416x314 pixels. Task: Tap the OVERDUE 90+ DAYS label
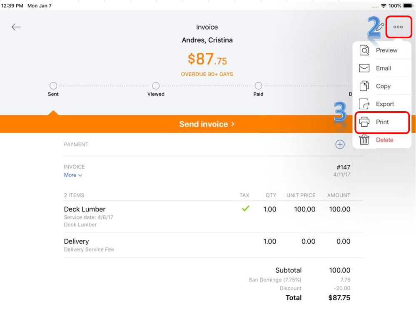(x=207, y=74)
